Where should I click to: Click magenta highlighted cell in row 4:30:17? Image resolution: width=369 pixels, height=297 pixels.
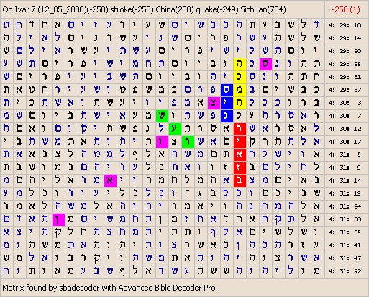(x=162, y=142)
